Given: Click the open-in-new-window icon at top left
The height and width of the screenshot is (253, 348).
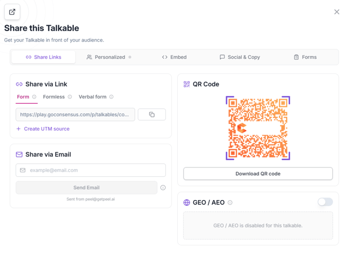Looking at the screenshot, I should 12,12.
